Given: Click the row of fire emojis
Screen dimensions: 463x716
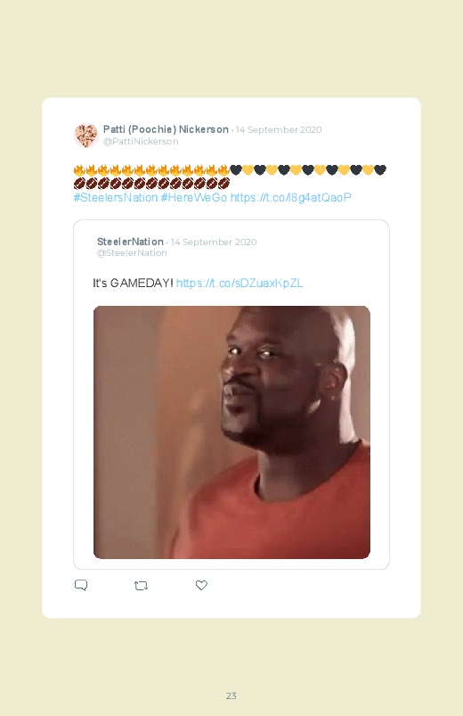Looking at the screenshot, I should [151, 170].
